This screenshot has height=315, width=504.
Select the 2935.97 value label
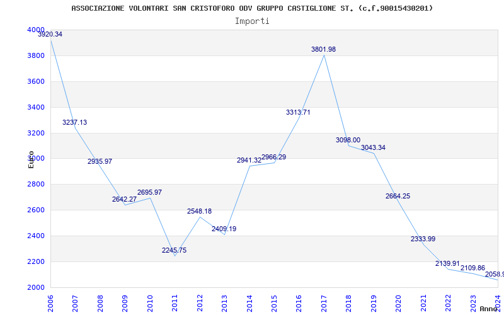100,161
